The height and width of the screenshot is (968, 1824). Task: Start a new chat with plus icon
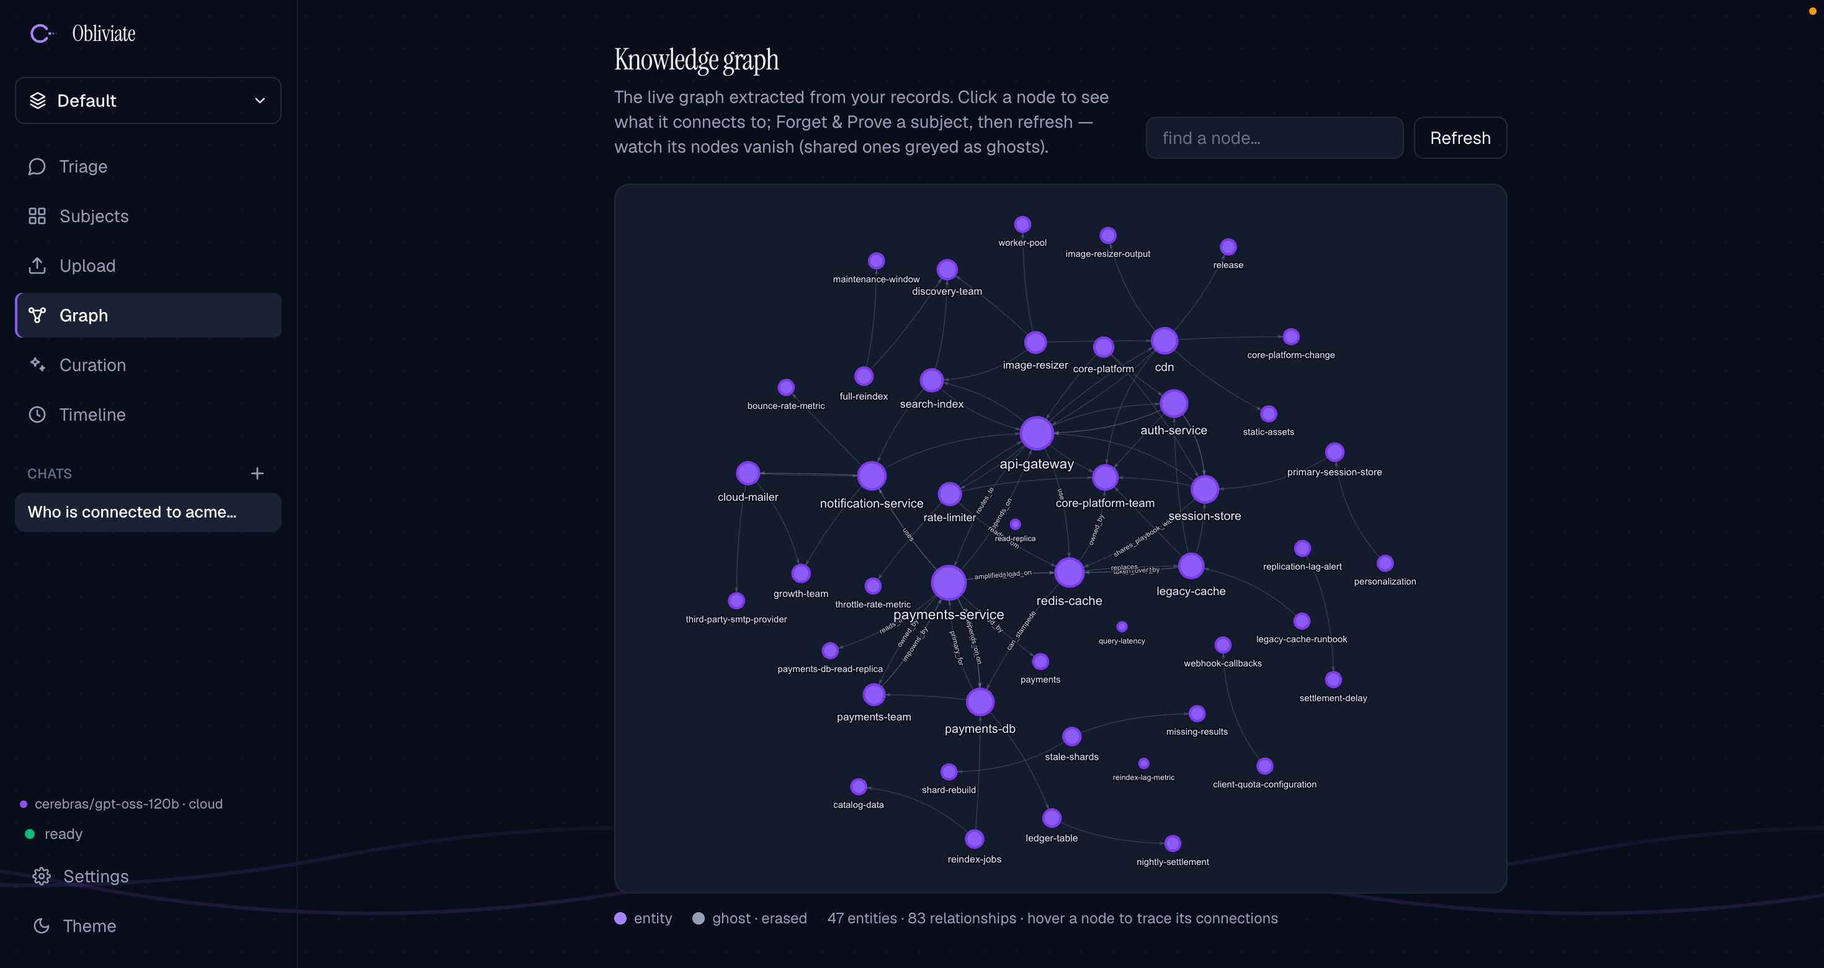(257, 473)
